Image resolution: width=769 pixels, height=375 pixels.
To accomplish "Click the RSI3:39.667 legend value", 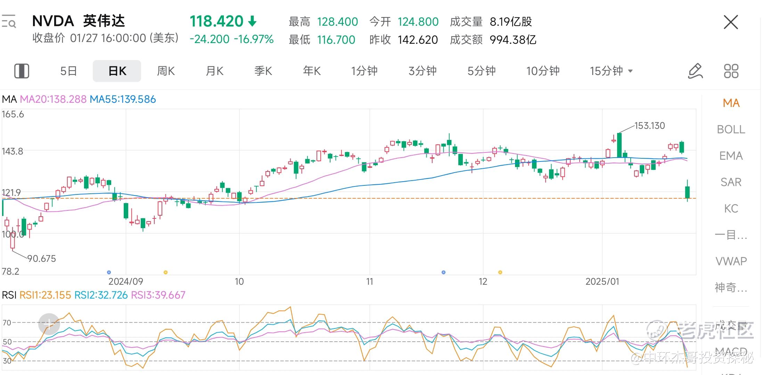I will tap(158, 295).
